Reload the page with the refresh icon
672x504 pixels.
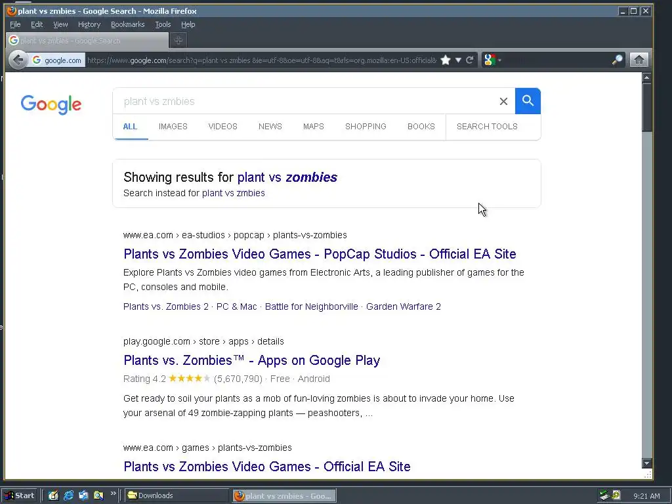pyautogui.click(x=470, y=60)
